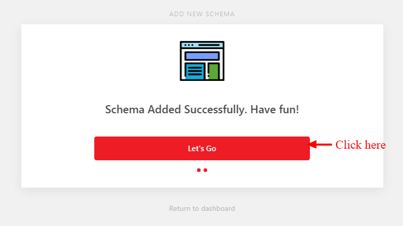Screen dimensions: 403x226
Task: Open the Return to dashboard link
Action: [202, 208]
